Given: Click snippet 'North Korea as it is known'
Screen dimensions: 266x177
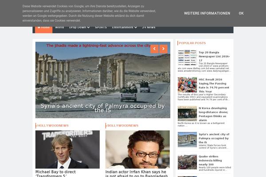Looking at the screenshot, I should pos(201,124).
